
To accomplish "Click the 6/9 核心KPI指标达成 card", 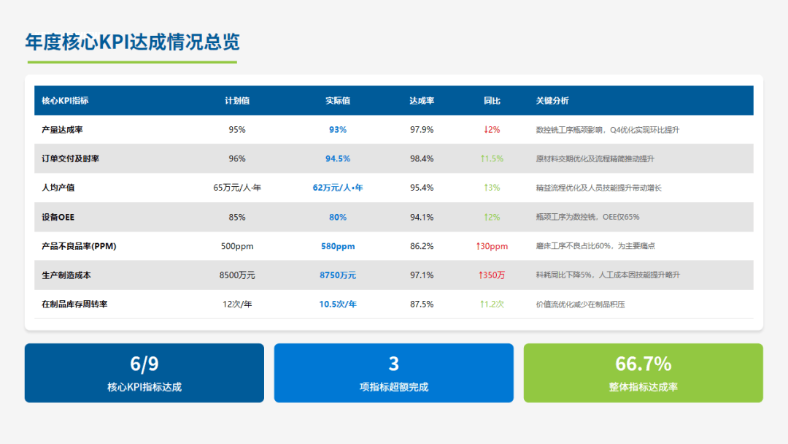I will coord(144,373).
